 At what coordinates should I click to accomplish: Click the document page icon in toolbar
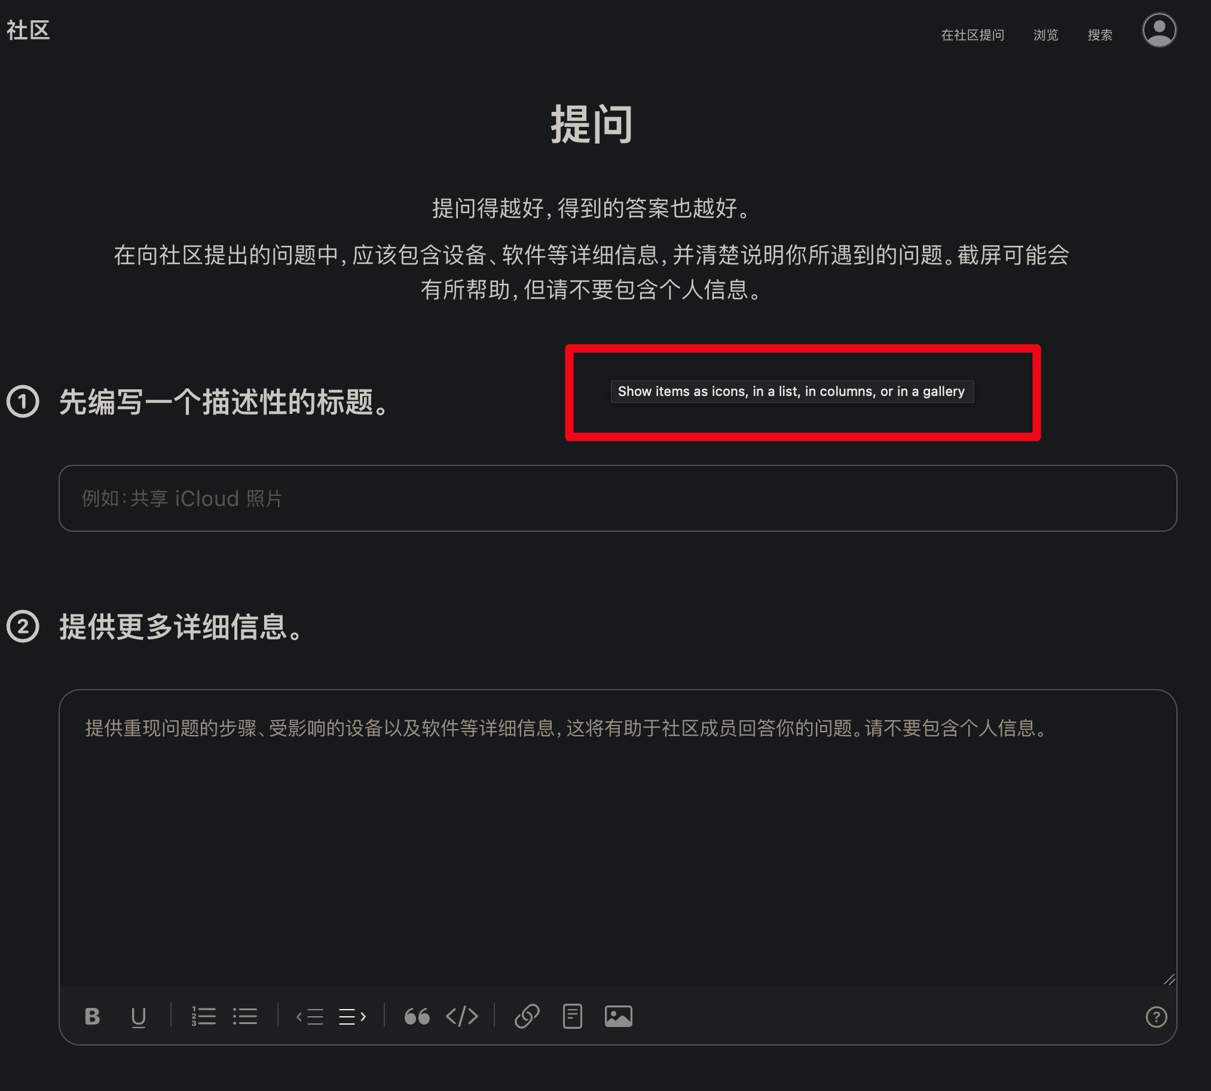572,1016
